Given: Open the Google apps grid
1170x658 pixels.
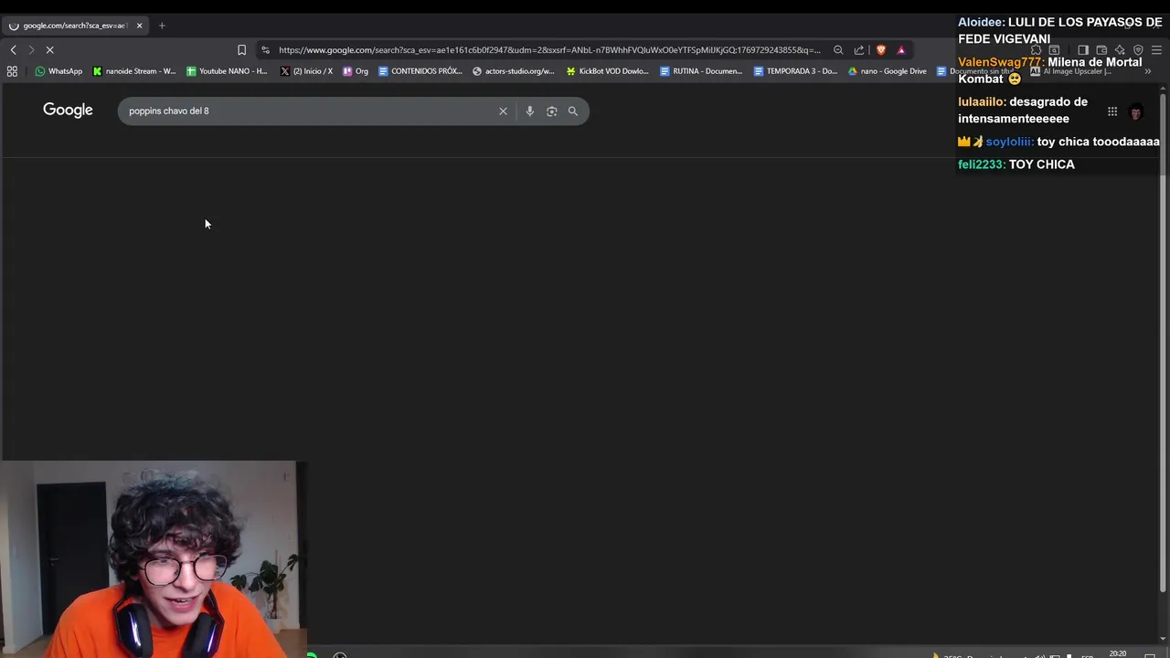Looking at the screenshot, I should [x=1112, y=111].
